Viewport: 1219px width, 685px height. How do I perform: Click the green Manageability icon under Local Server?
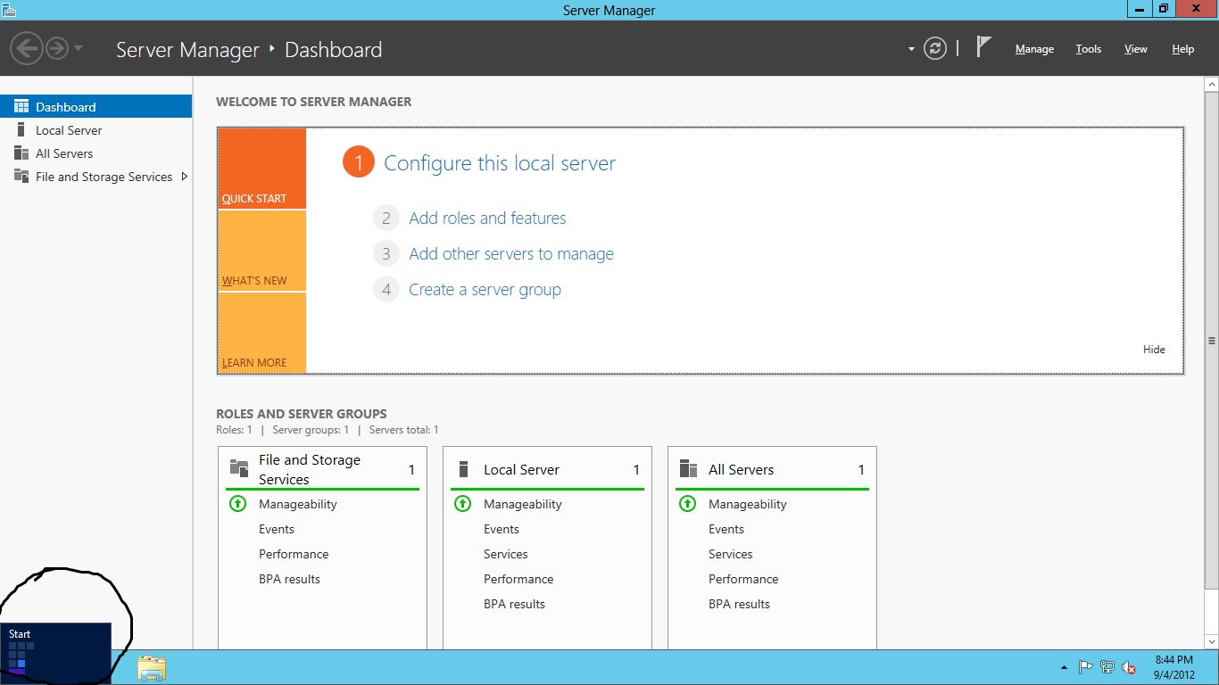coord(462,504)
